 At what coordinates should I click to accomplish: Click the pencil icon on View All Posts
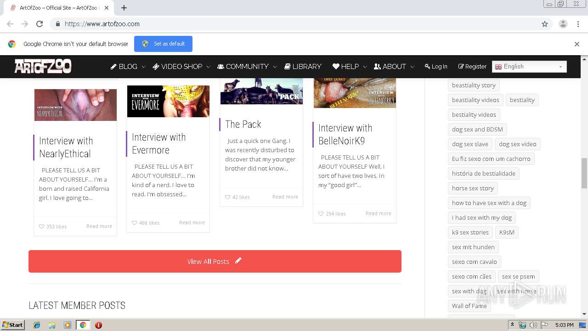point(238,261)
